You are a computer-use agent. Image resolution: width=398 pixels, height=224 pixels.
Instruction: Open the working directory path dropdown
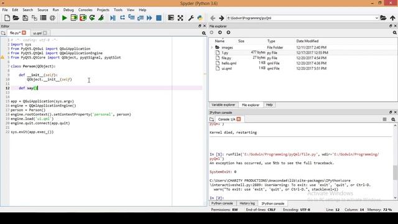377,18
